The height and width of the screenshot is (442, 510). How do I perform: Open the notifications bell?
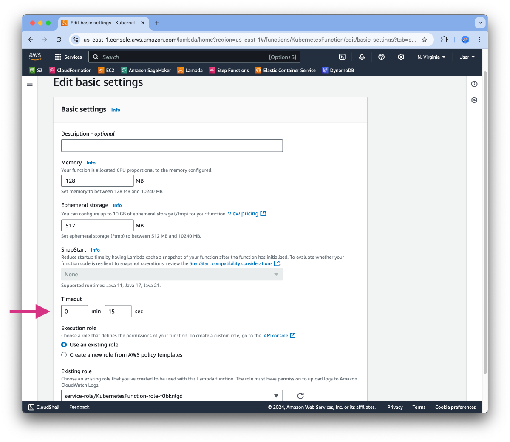pos(362,57)
